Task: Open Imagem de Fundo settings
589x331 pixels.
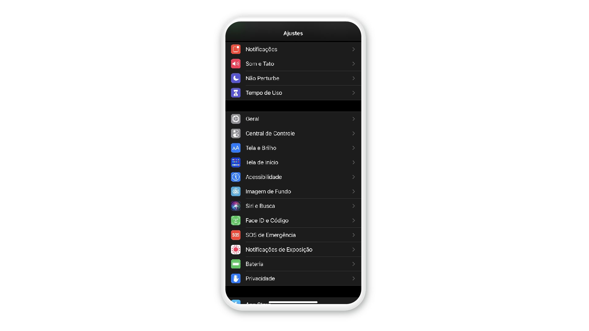Action: [x=294, y=191]
